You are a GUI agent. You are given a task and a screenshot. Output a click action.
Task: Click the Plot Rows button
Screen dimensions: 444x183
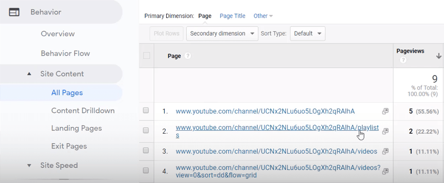(x=166, y=33)
